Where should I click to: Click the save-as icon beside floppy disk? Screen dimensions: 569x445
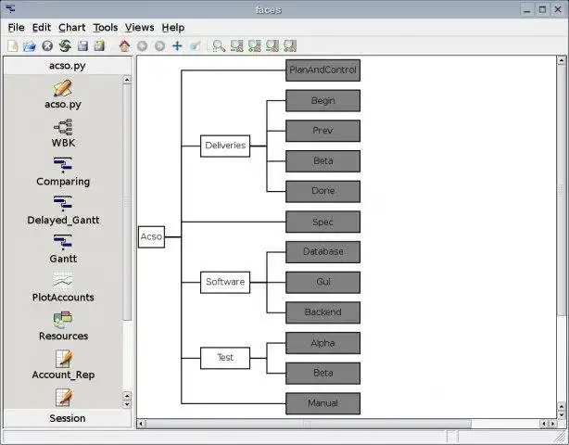click(x=99, y=46)
